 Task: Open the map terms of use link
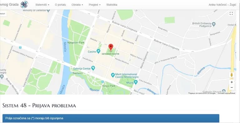click(x=226, y=93)
